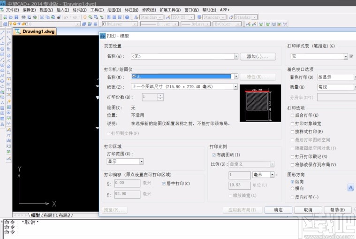Click the edit plot style table icon
The width and height of the screenshot is (356, 239).
351,56
